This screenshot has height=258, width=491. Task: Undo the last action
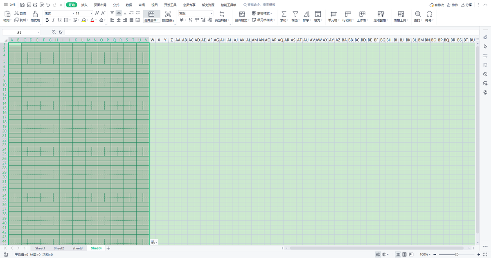[48, 5]
